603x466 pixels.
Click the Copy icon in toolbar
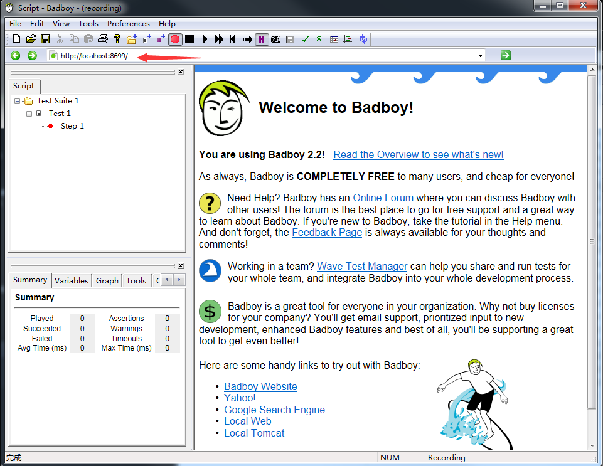coord(74,39)
